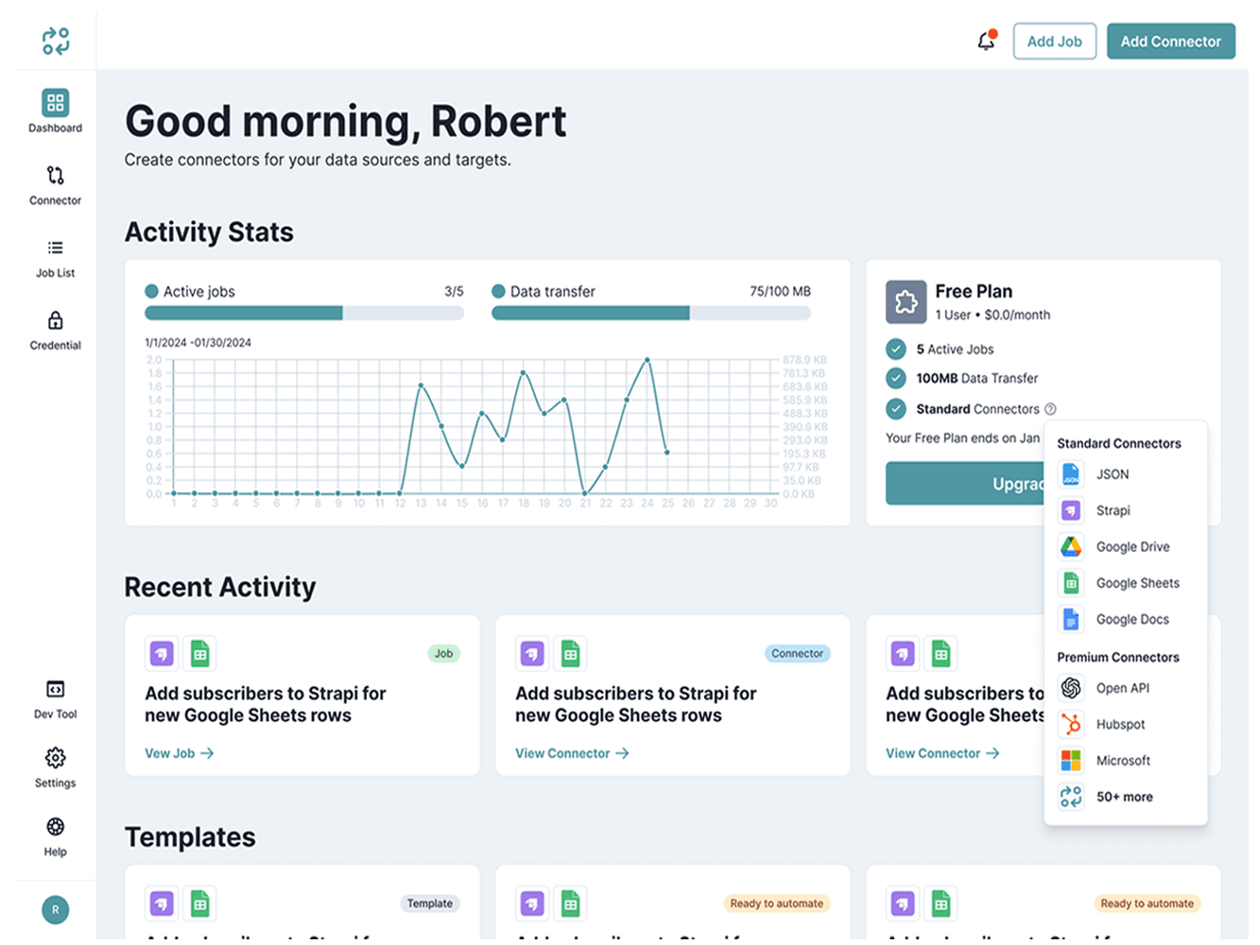Image resolution: width=1260 pixels, height=945 pixels.
Task: Click 50+ more connectors entry
Action: pyautogui.click(x=1125, y=797)
